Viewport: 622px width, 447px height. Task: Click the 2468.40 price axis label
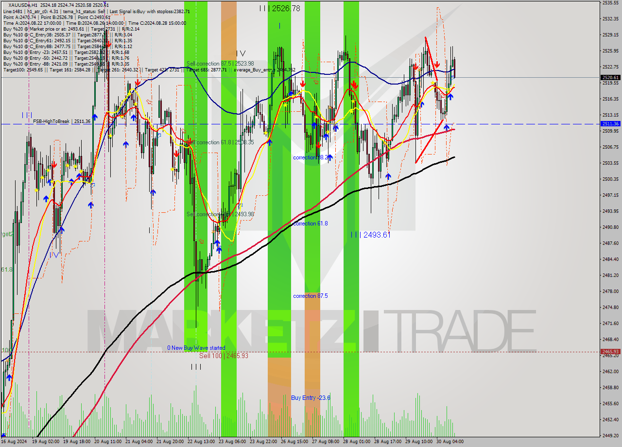pyautogui.click(x=610, y=339)
